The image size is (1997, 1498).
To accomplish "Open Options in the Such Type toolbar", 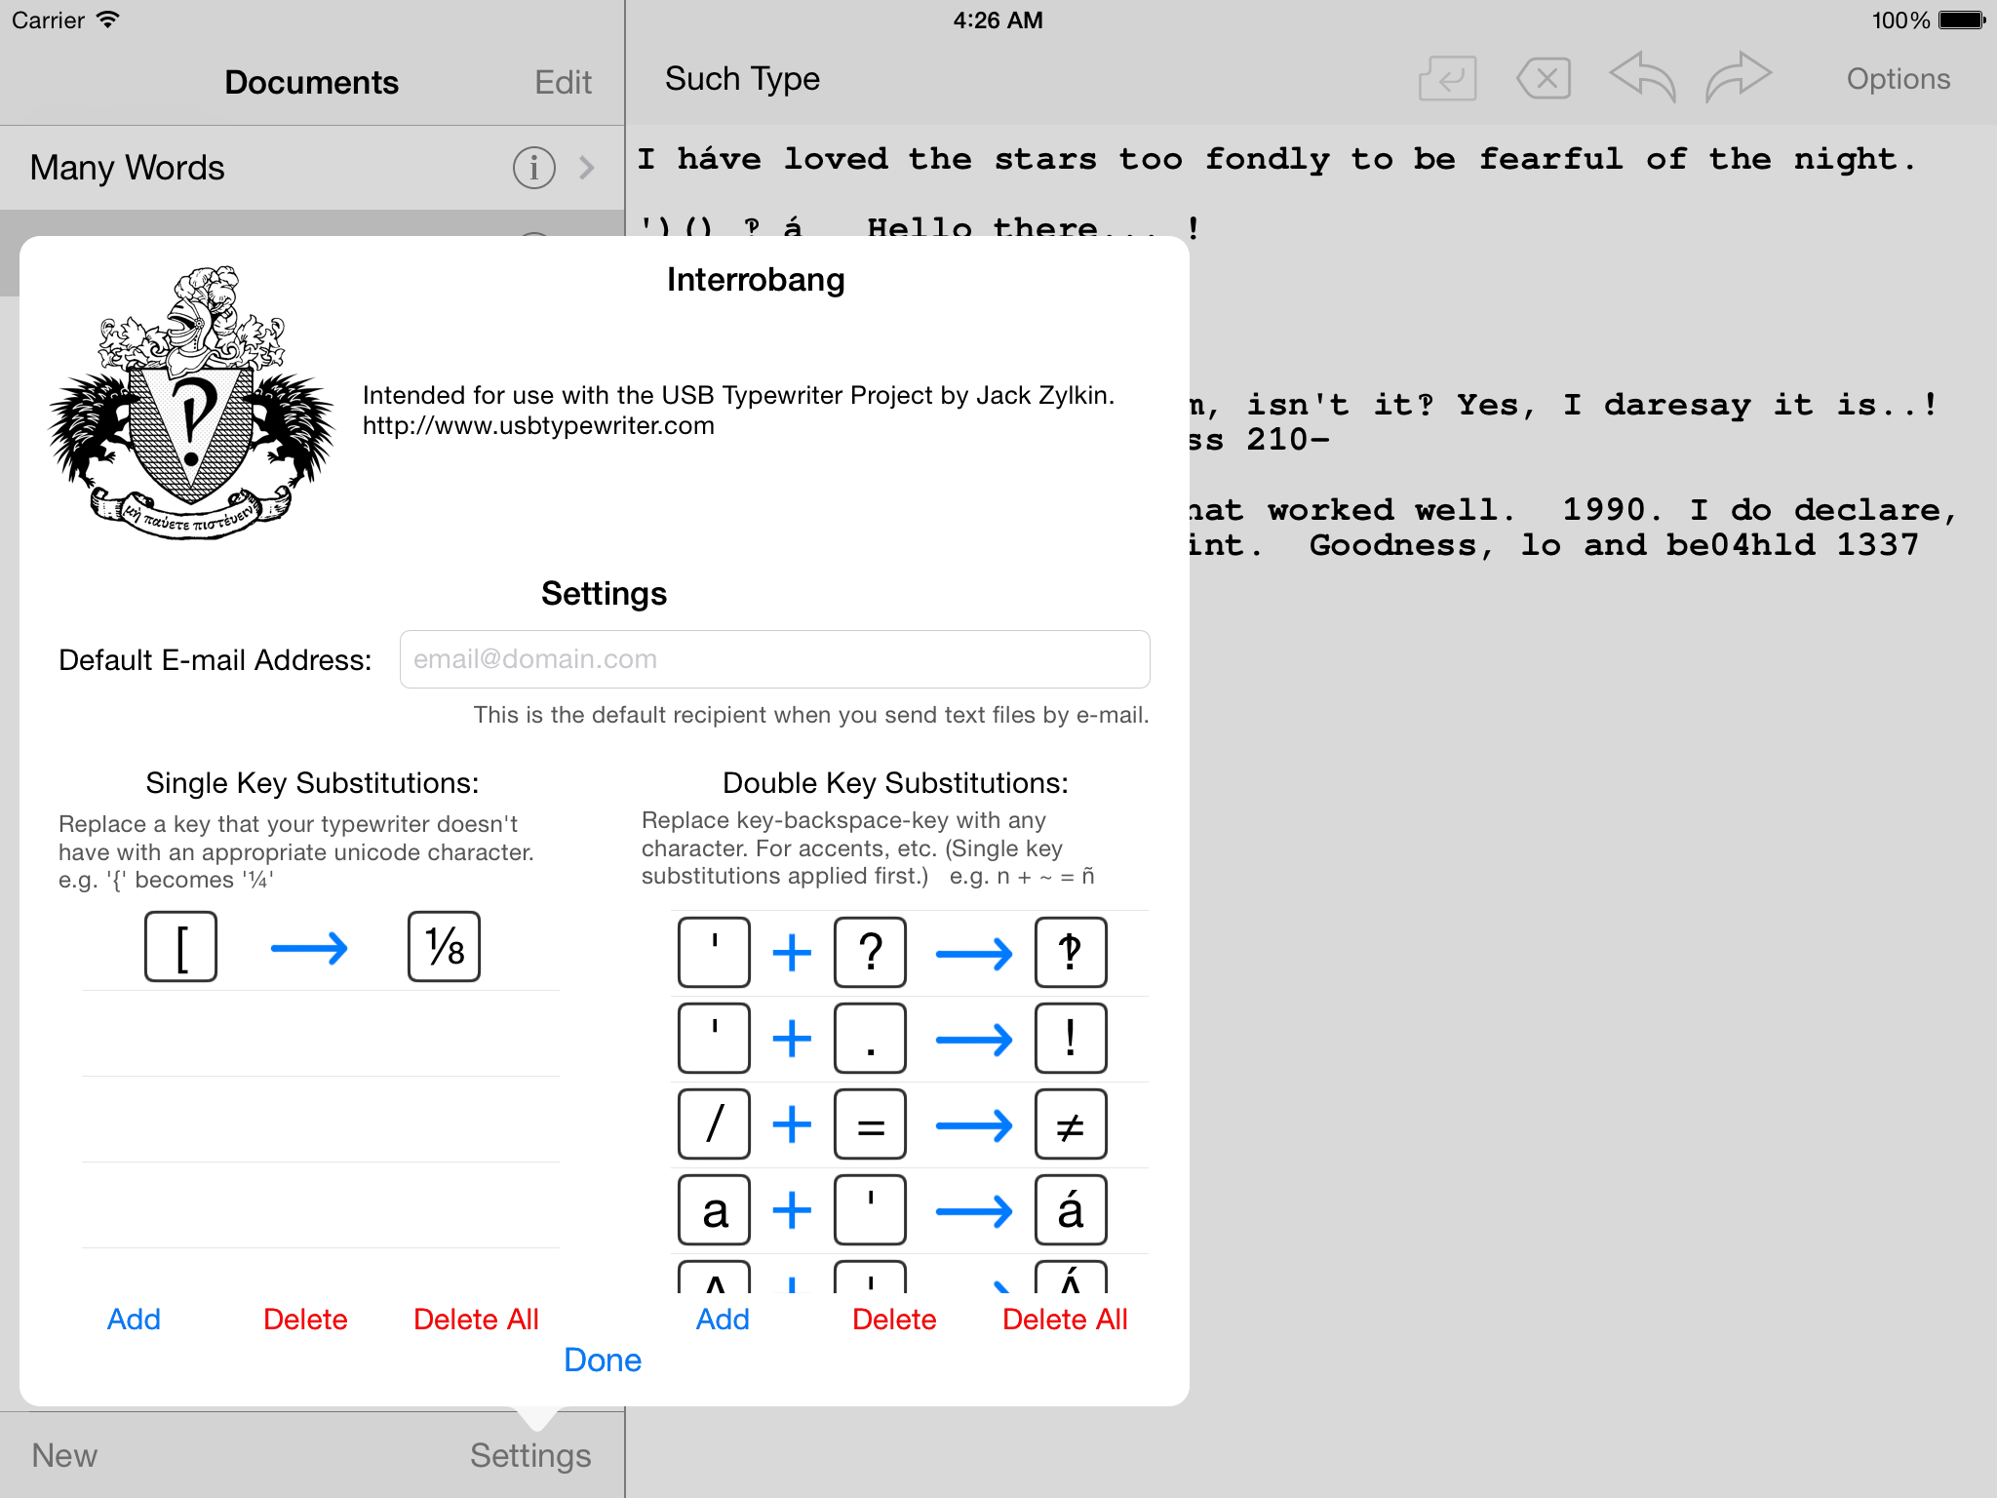I will pos(1898,79).
